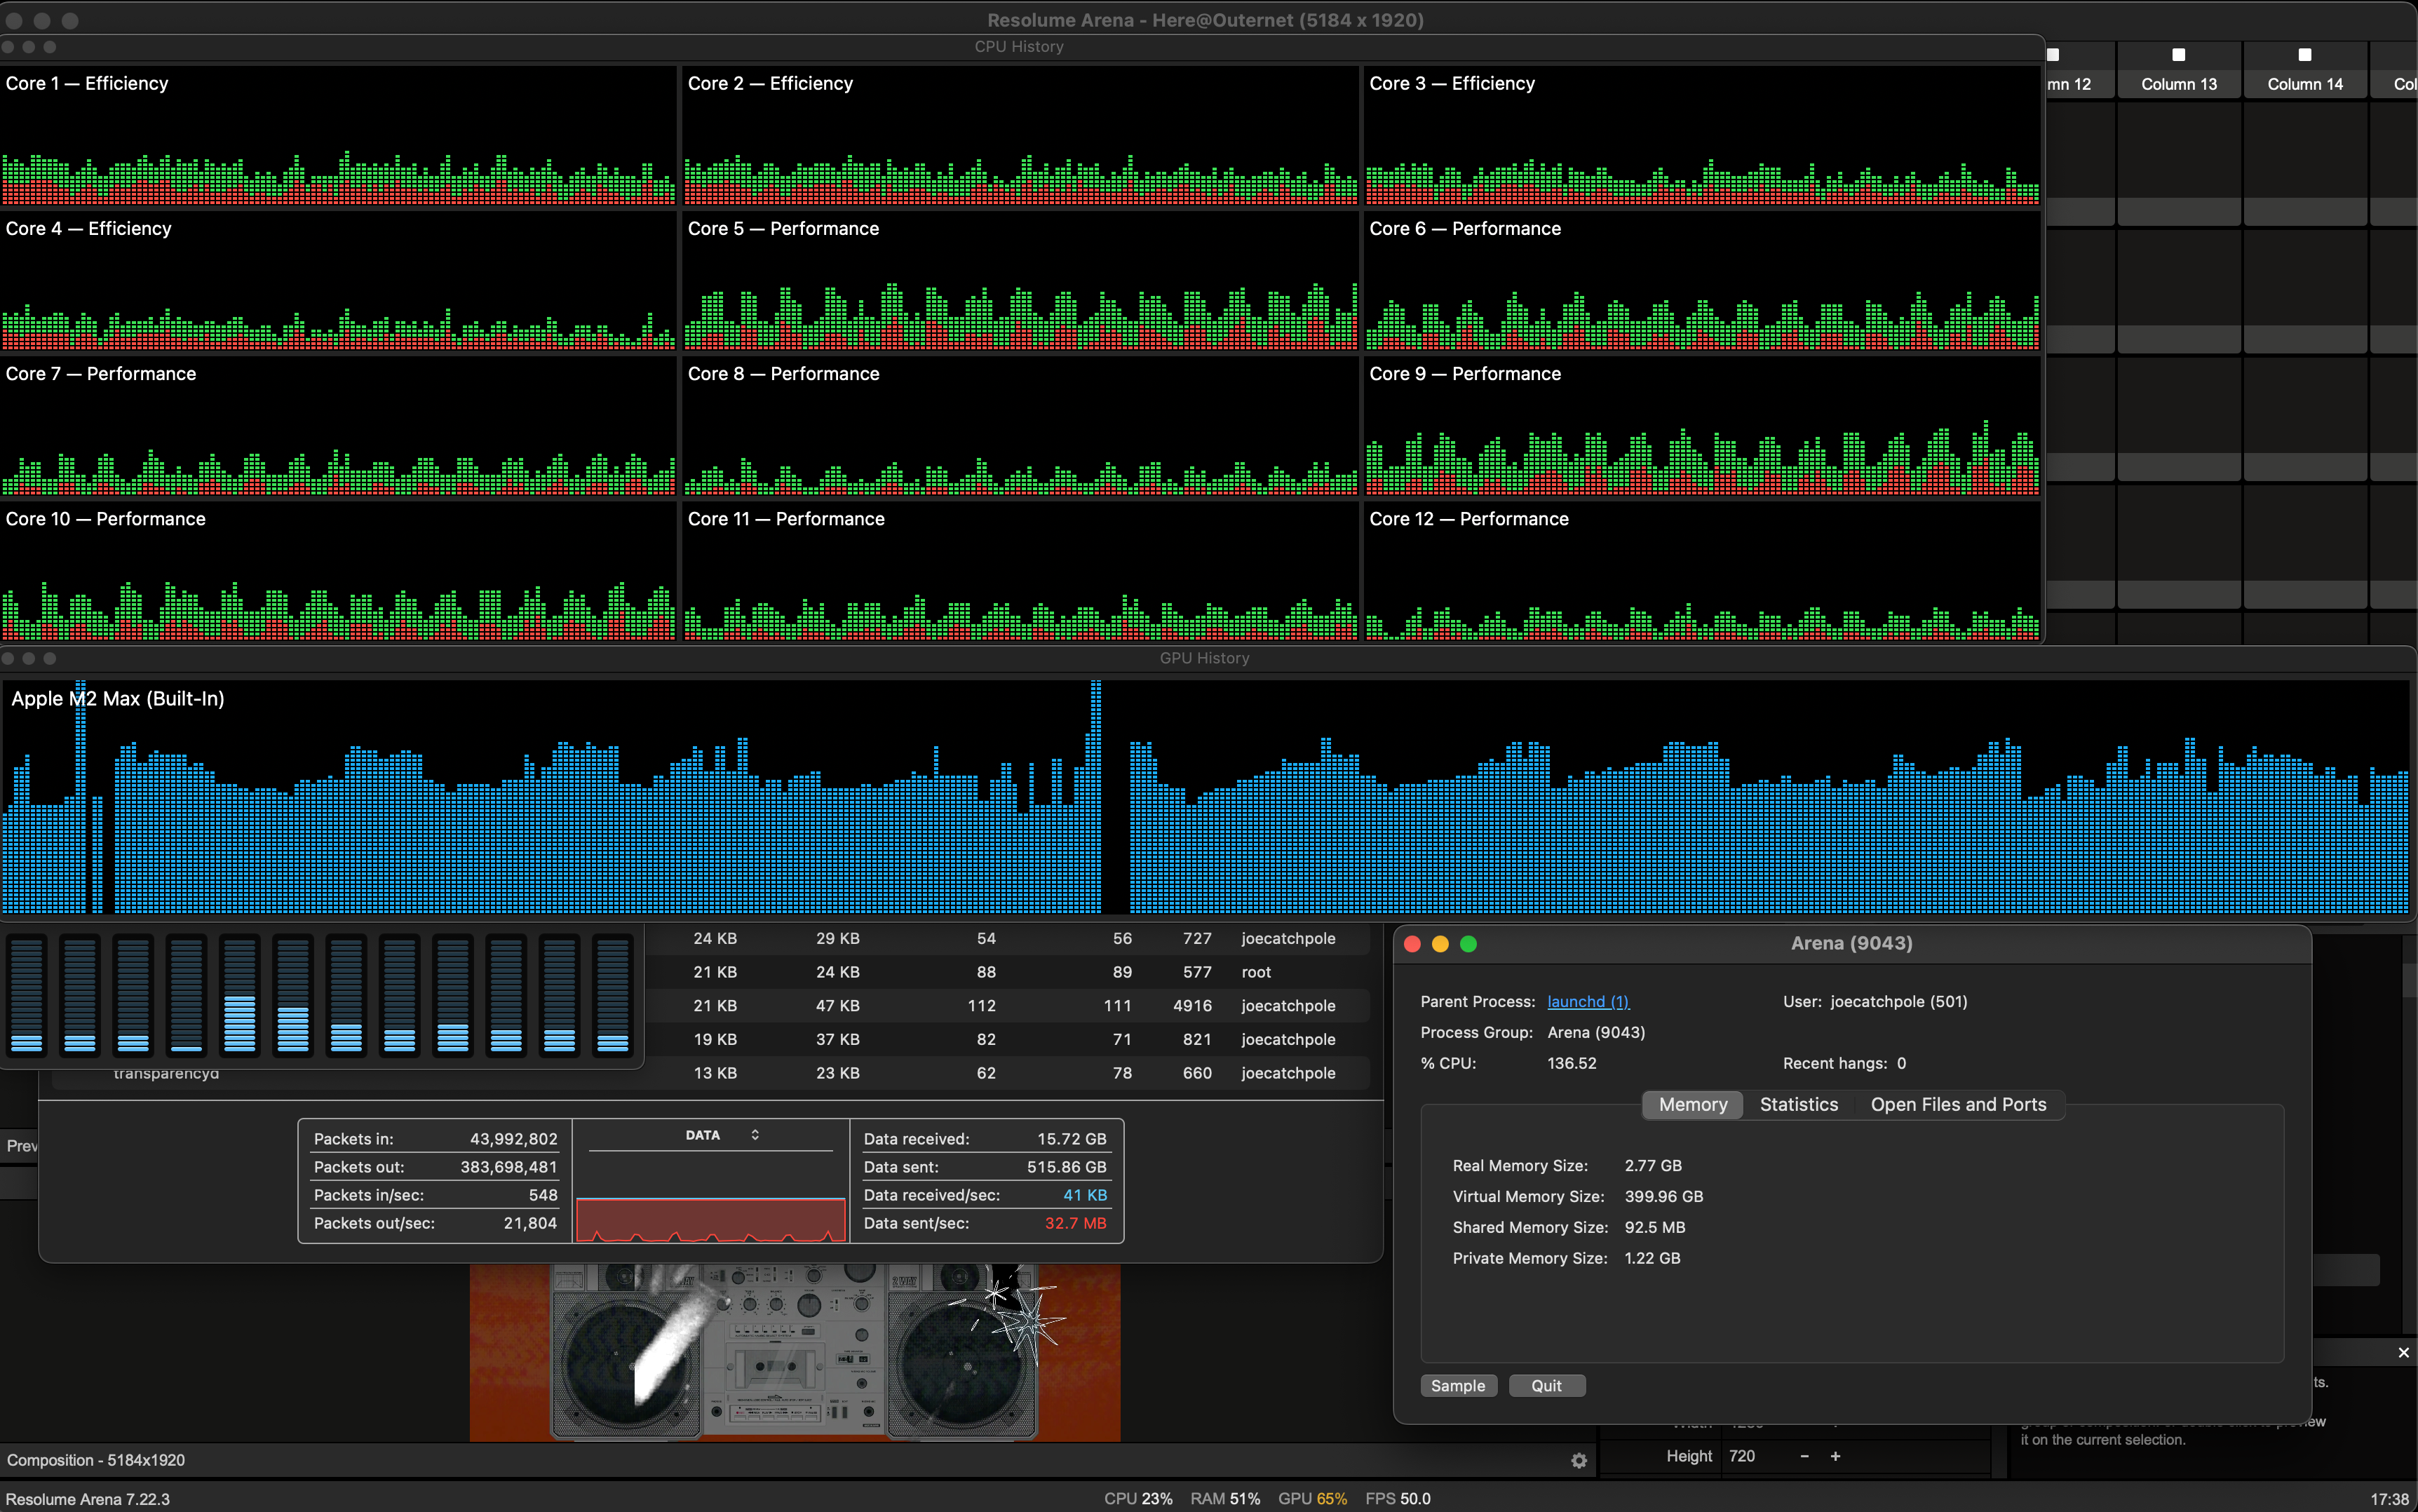
Task: Select the Memory tab
Action: tap(1692, 1104)
